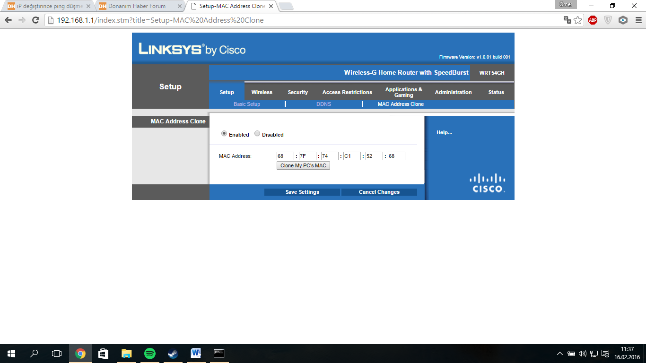Click the MAC field containing 74
Viewport: 646px width, 363px height.
tap(330, 156)
